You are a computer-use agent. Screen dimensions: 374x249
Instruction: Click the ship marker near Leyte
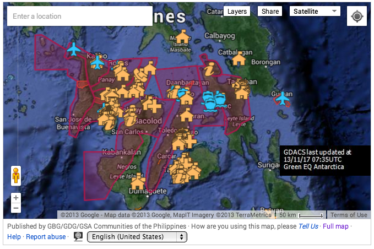[214, 100]
